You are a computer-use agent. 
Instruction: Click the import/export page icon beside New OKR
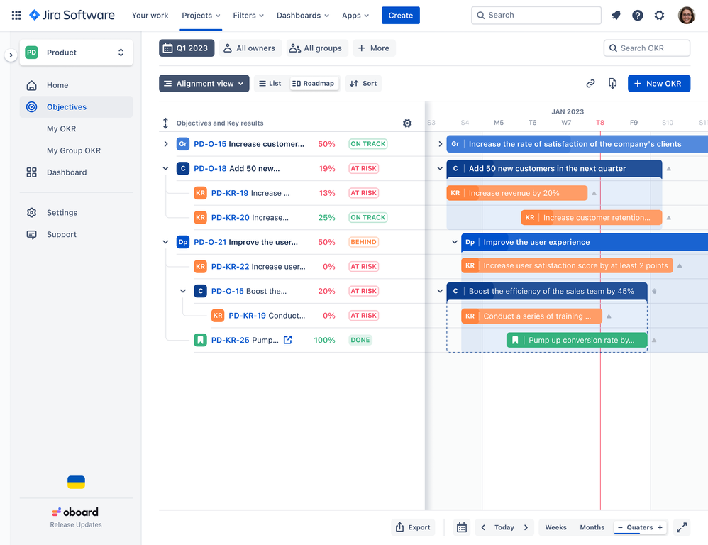tap(612, 83)
